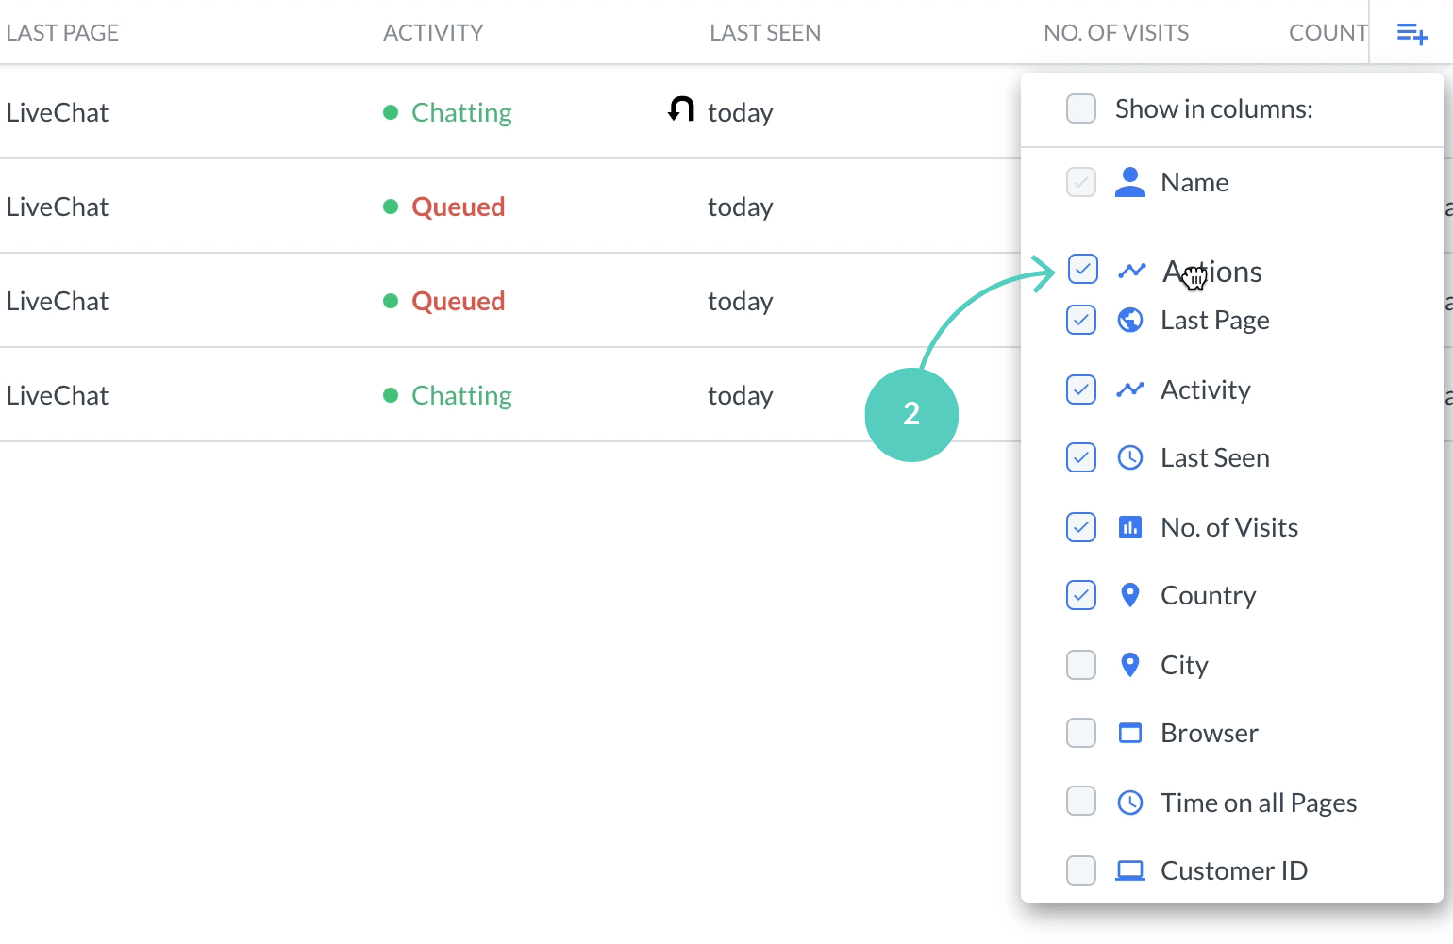Screen dimensions: 1453x944
Task: Click the line chart icon beside Activity
Action: pos(1130,389)
